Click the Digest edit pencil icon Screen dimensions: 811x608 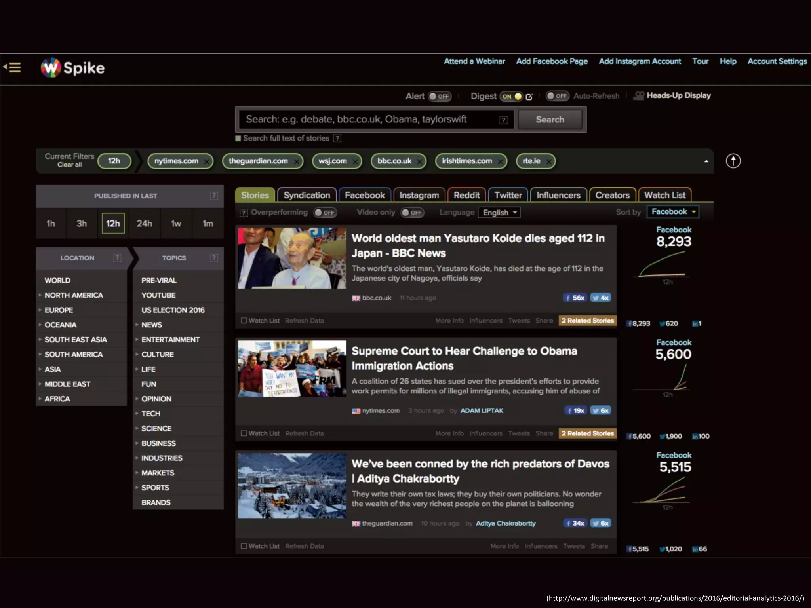tap(529, 97)
